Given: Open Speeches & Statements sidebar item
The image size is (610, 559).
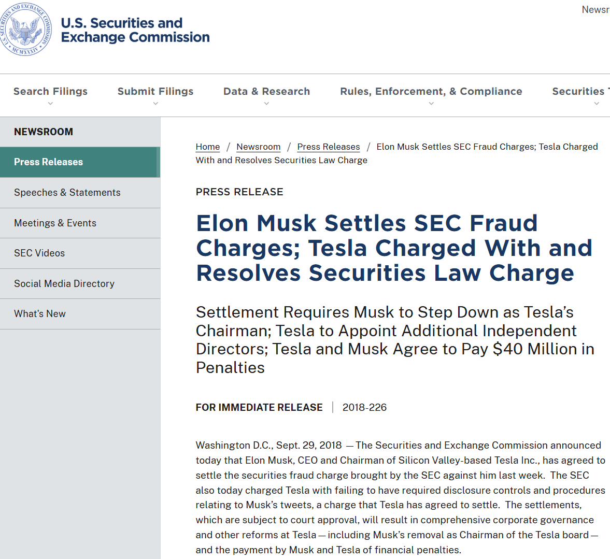Looking at the screenshot, I should pos(80,193).
